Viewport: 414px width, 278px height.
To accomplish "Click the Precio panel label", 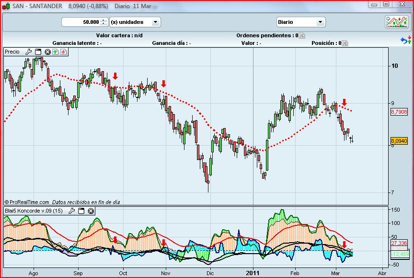I will [x=12, y=52].
